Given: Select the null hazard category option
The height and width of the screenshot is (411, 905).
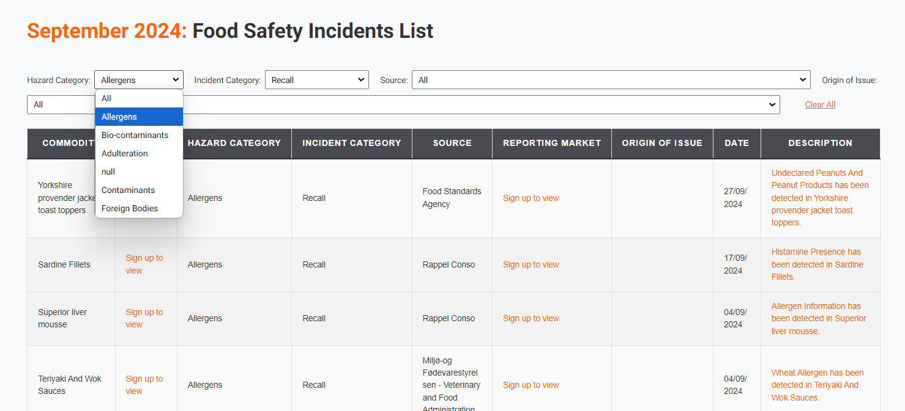Looking at the screenshot, I should tap(108, 172).
